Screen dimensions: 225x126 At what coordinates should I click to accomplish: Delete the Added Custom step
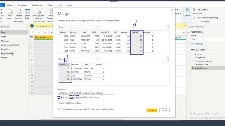point(193,68)
